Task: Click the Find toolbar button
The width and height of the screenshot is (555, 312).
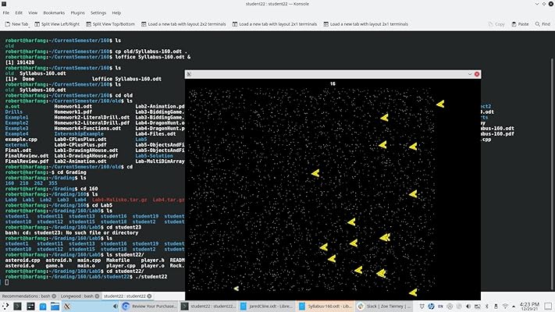Action: click(543, 24)
